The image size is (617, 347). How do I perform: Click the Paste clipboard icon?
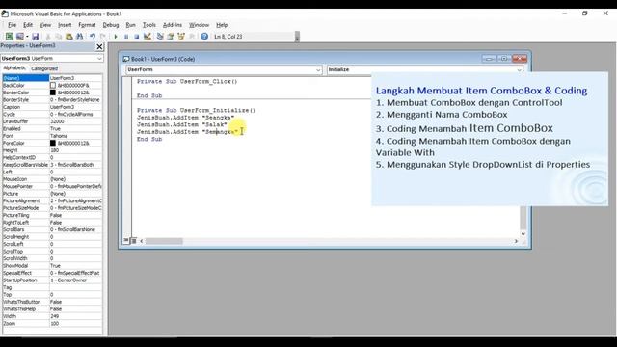coord(68,37)
